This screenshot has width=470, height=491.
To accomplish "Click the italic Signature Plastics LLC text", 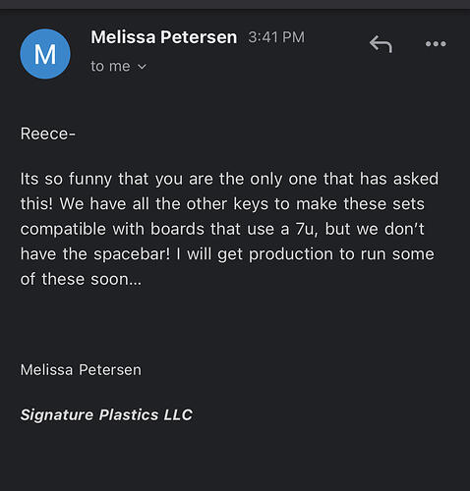I will 106,415.
